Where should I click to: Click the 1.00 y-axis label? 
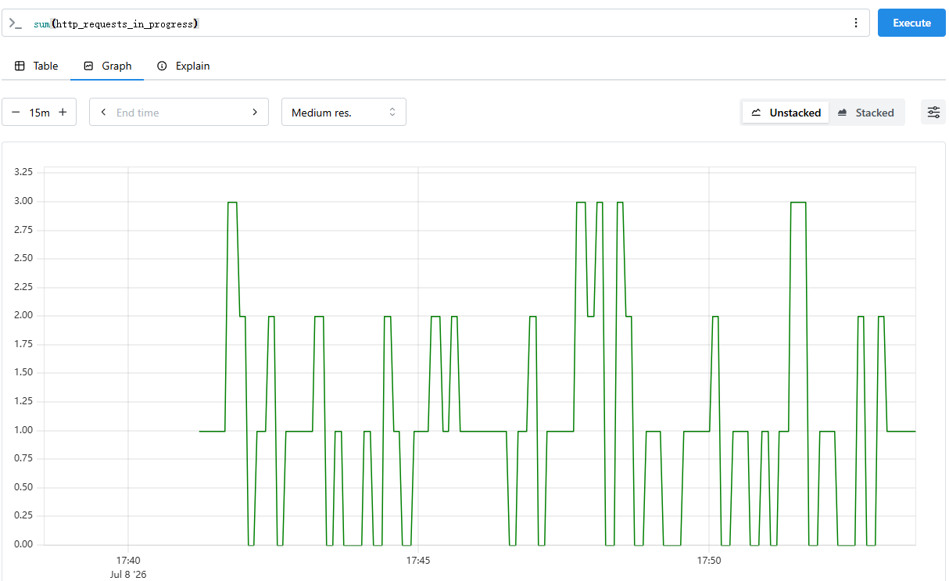click(x=23, y=430)
